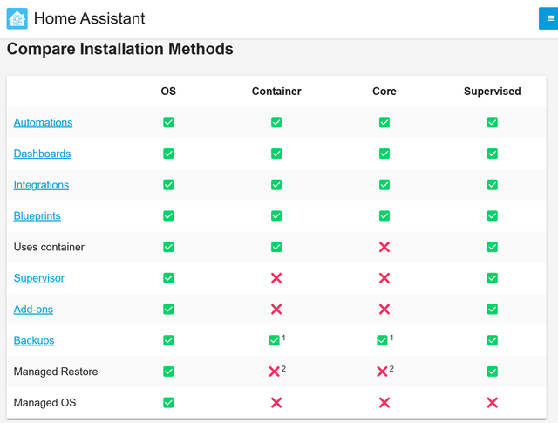
Task: Click red cross for Supervisor under Container
Action: (276, 278)
